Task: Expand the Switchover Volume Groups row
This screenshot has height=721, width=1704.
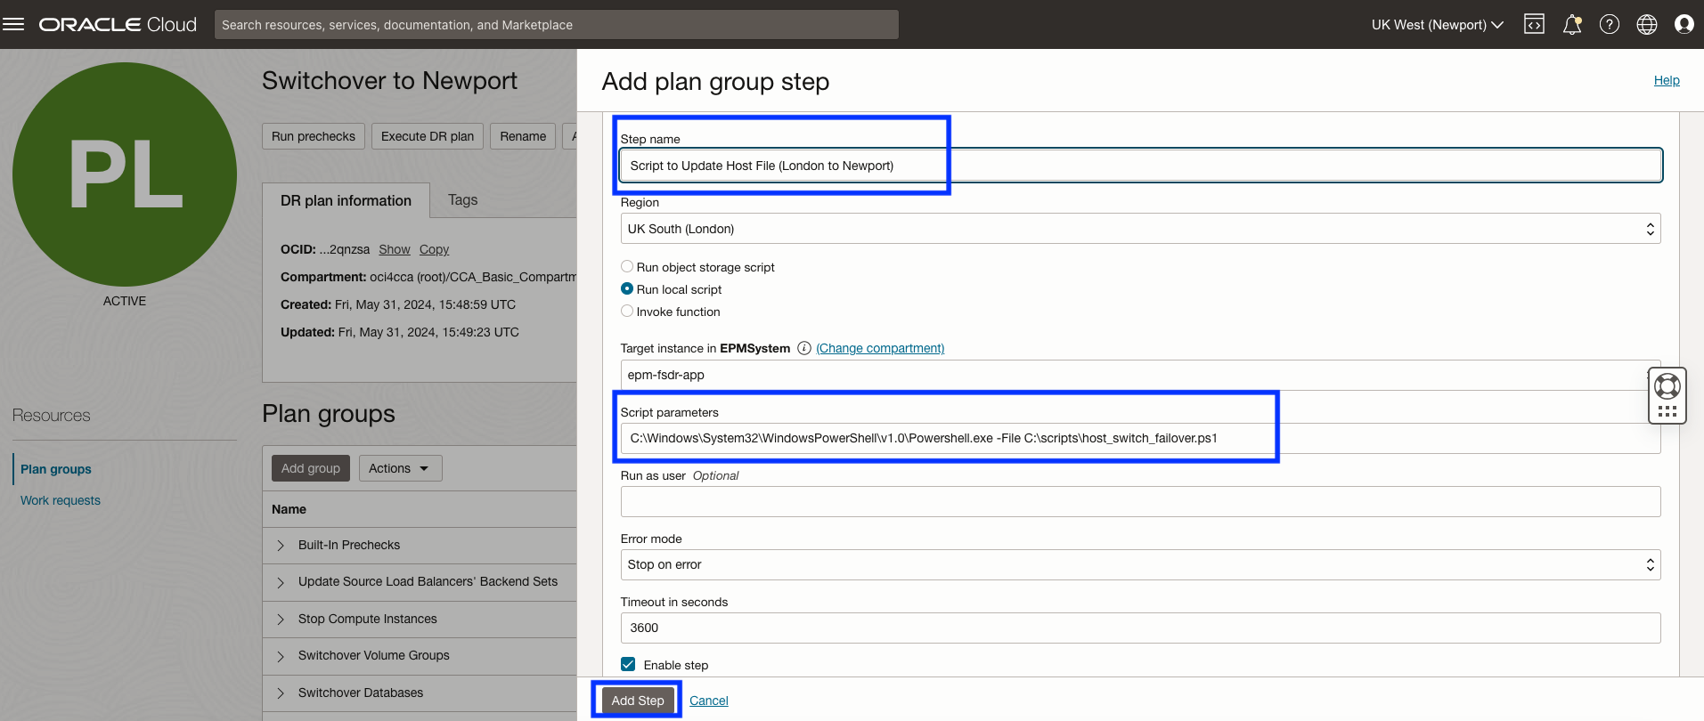Action: point(281,656)
